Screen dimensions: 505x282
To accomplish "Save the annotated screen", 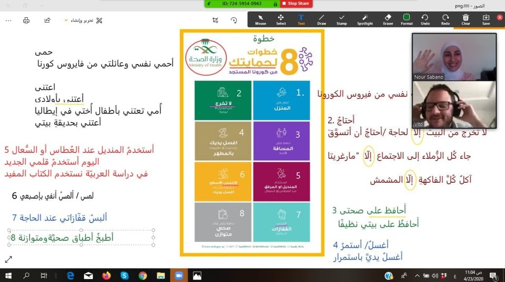I will [x=486, y=19].
